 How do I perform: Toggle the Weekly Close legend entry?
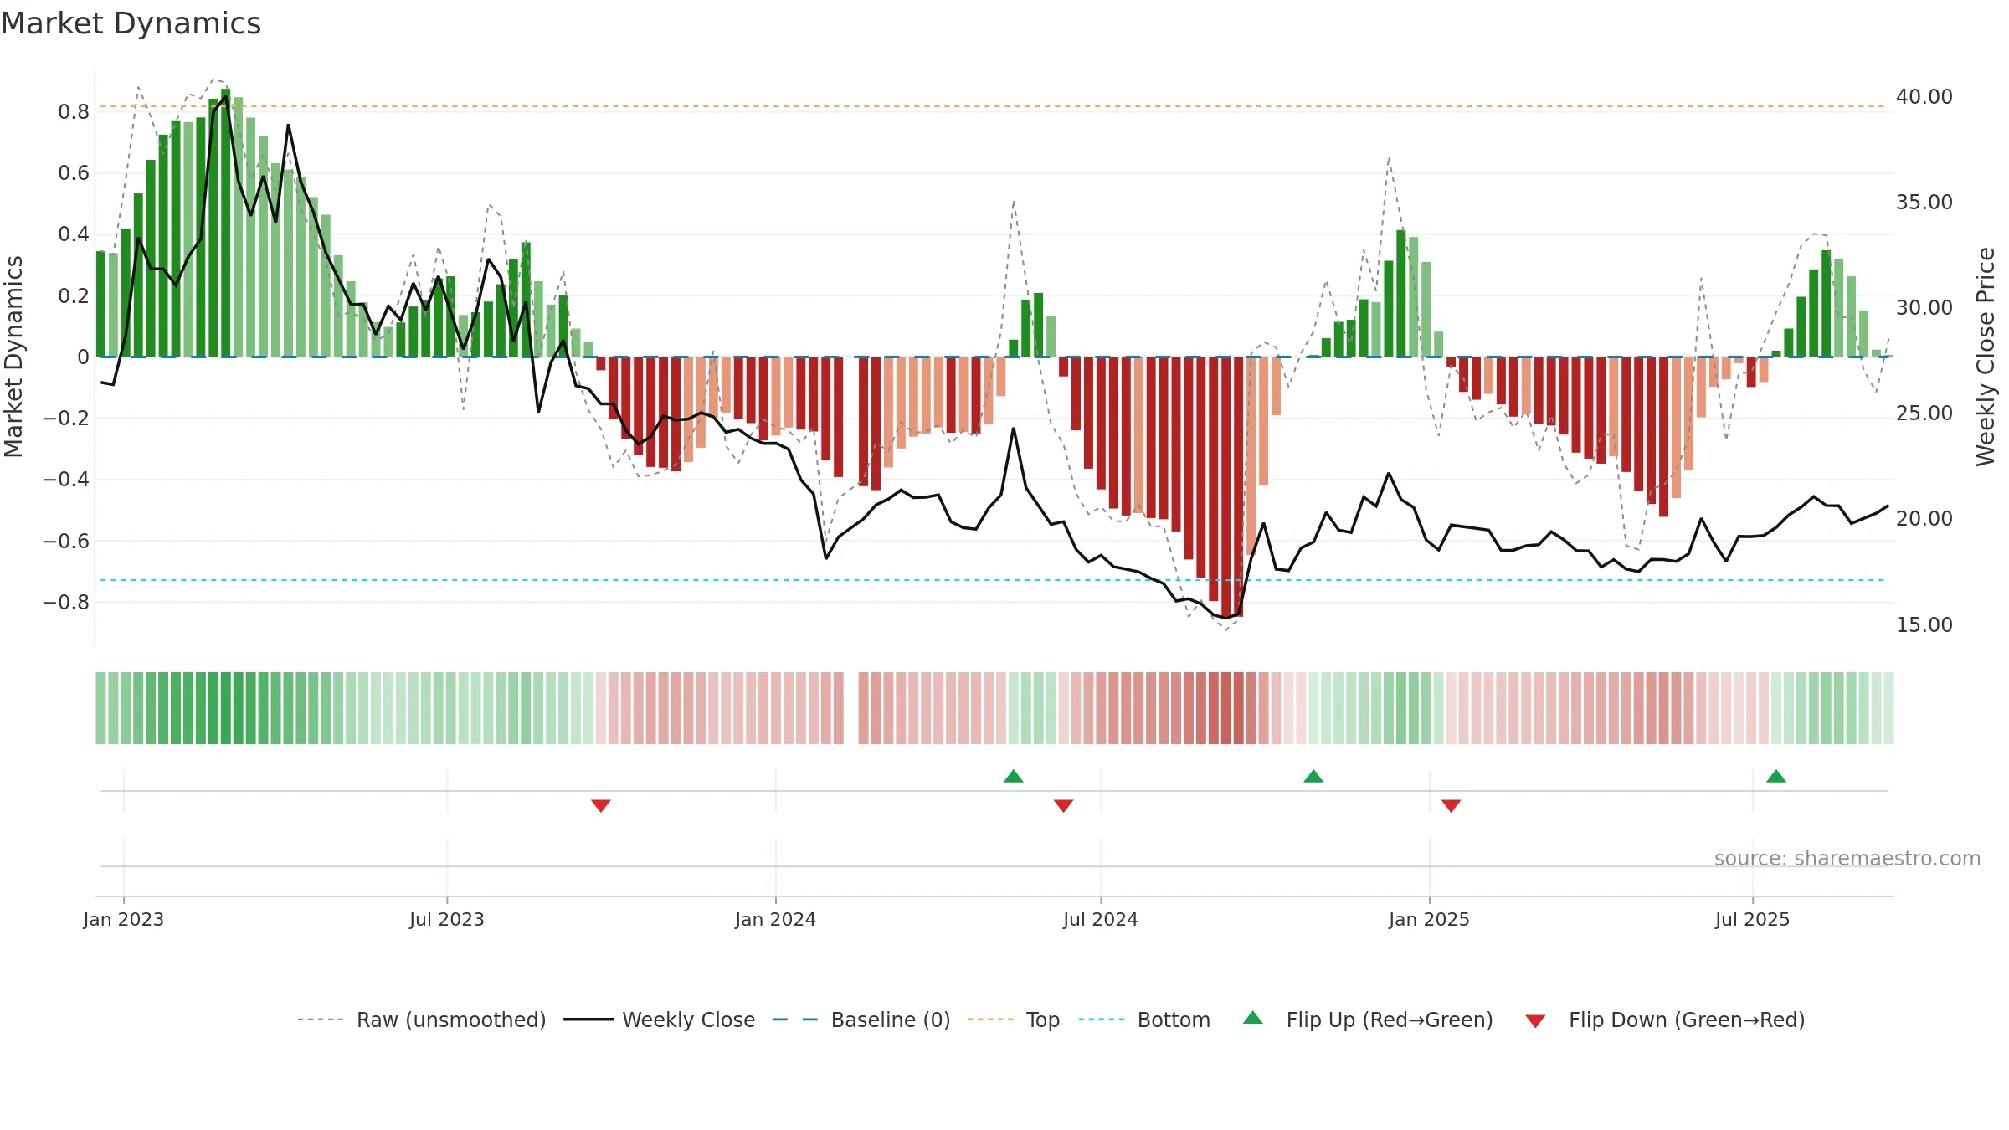[660, 1020]
